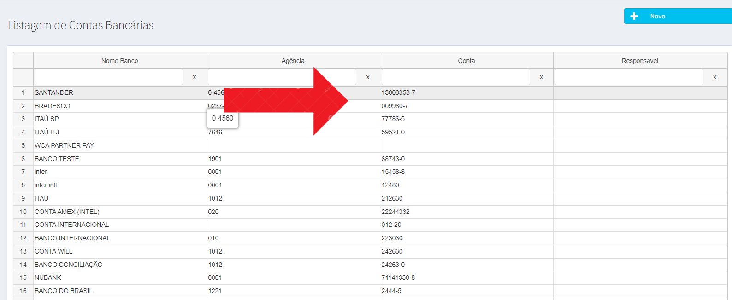732x300 pixels.
Task: Click account number 15458-8
Action: (x=393, y=172)
